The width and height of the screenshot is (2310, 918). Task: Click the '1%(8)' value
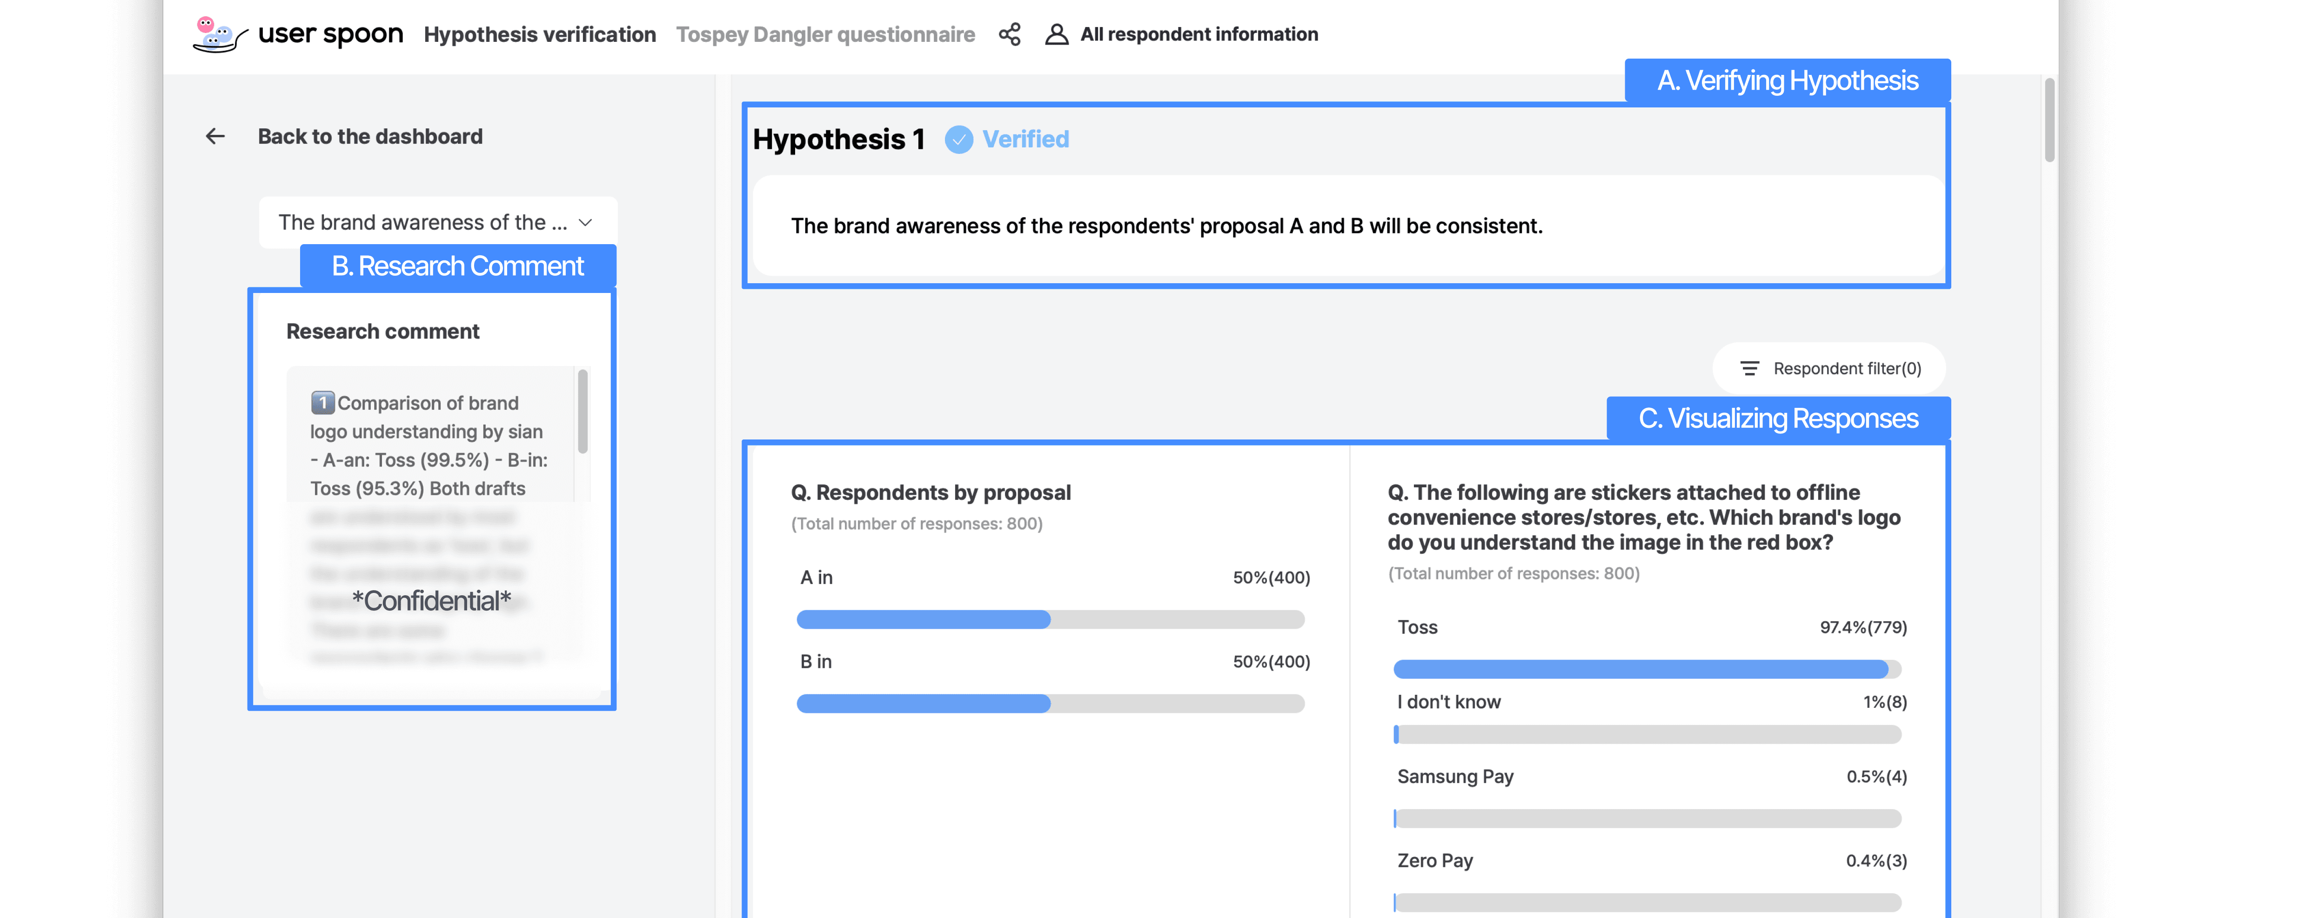(x=1885, y=702)
